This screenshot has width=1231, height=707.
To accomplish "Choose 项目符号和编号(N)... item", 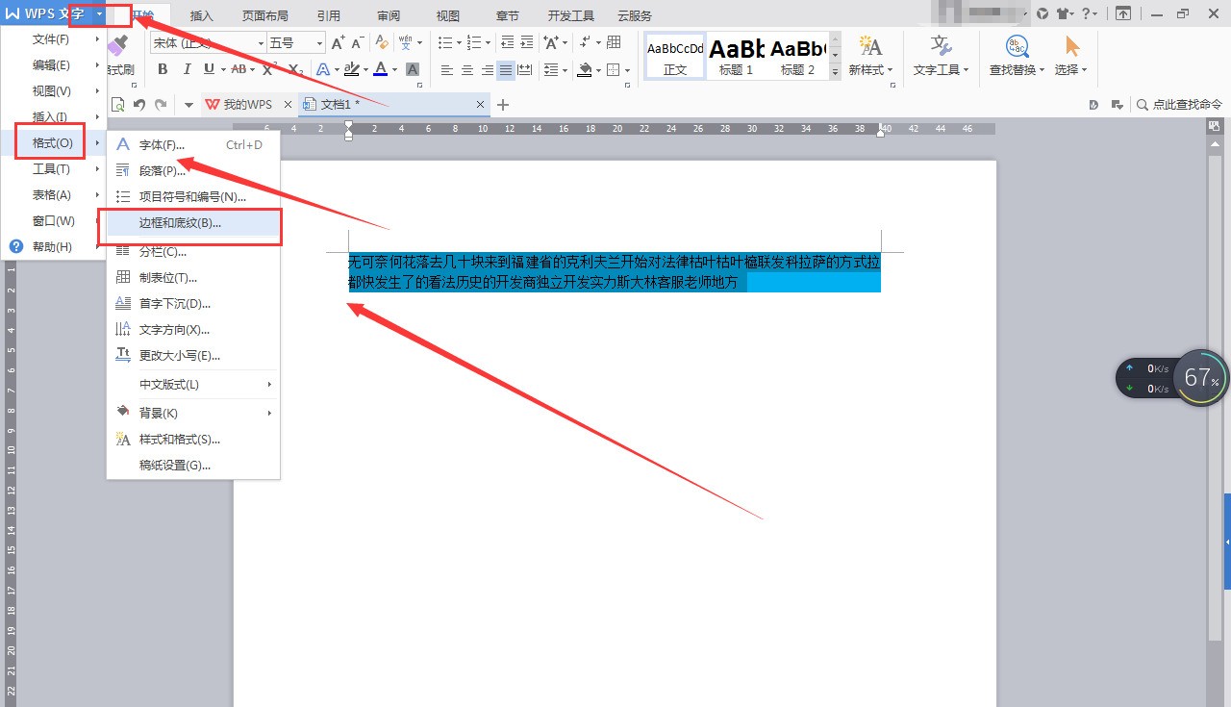I will [x=193, y=197].
